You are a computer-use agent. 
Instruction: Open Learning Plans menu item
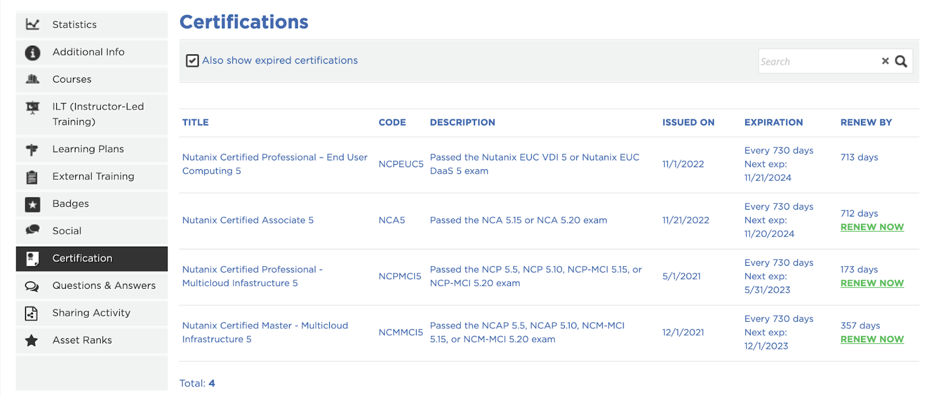[x=88, y=149]
